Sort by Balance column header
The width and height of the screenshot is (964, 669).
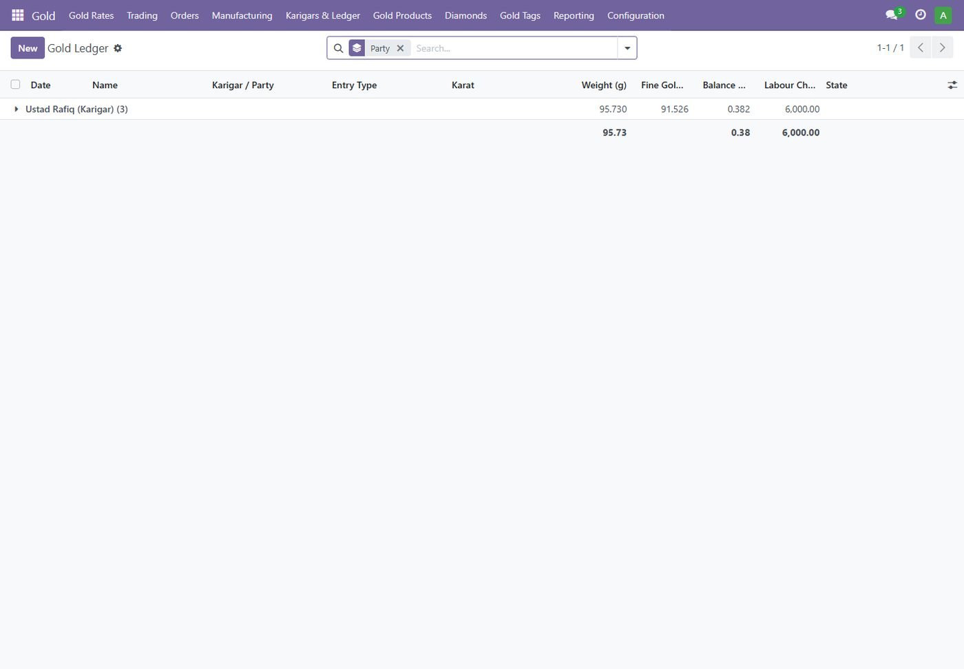click(724, 85)
